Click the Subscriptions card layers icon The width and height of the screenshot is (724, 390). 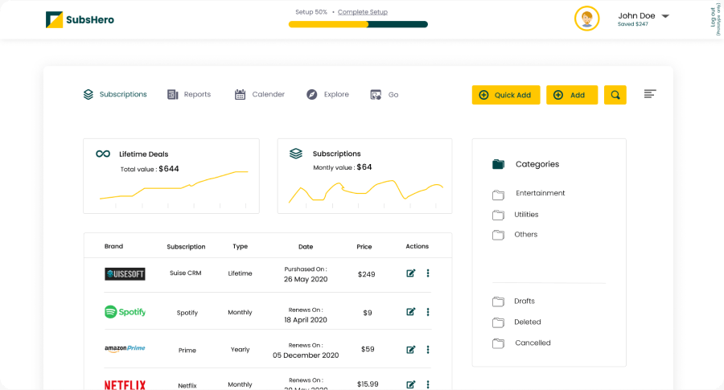click(x=296, y=154)
